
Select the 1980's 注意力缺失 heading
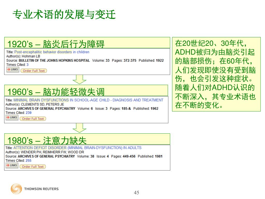[87, 139]
